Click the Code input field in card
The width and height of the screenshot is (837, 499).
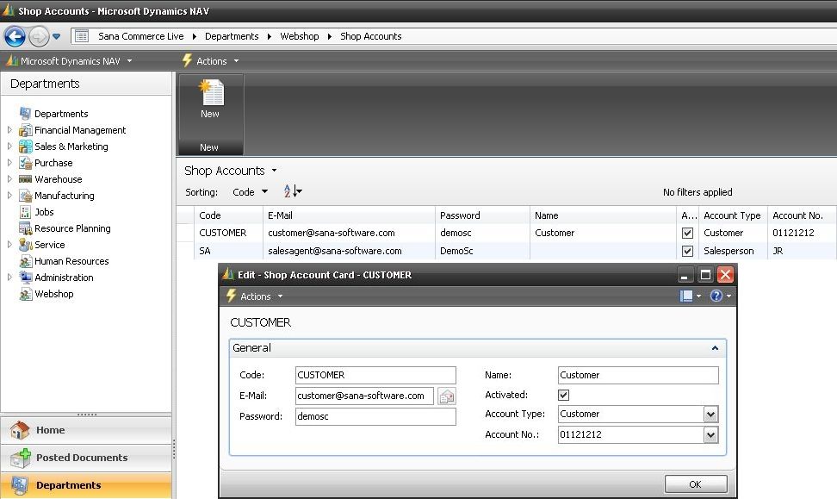pyautogui.click(x=375, y=375)
